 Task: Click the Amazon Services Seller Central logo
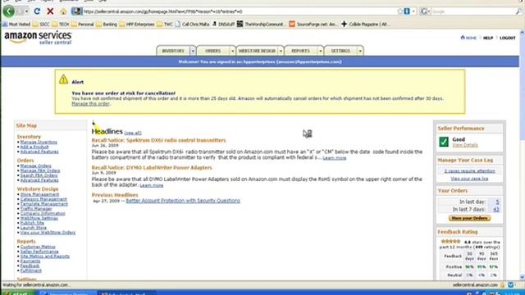pos(38,38)
